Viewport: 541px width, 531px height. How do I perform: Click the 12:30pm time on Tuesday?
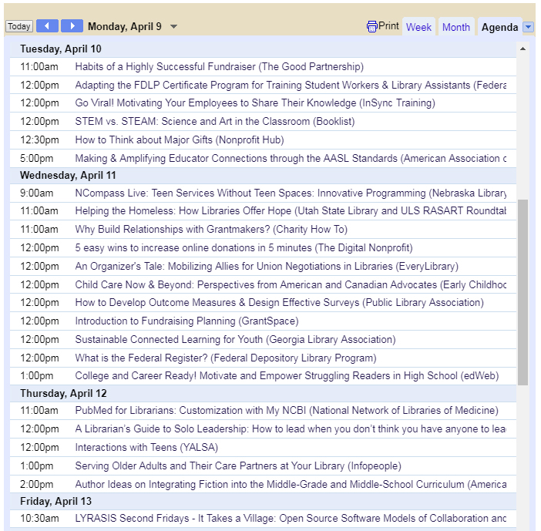point(39,140)
